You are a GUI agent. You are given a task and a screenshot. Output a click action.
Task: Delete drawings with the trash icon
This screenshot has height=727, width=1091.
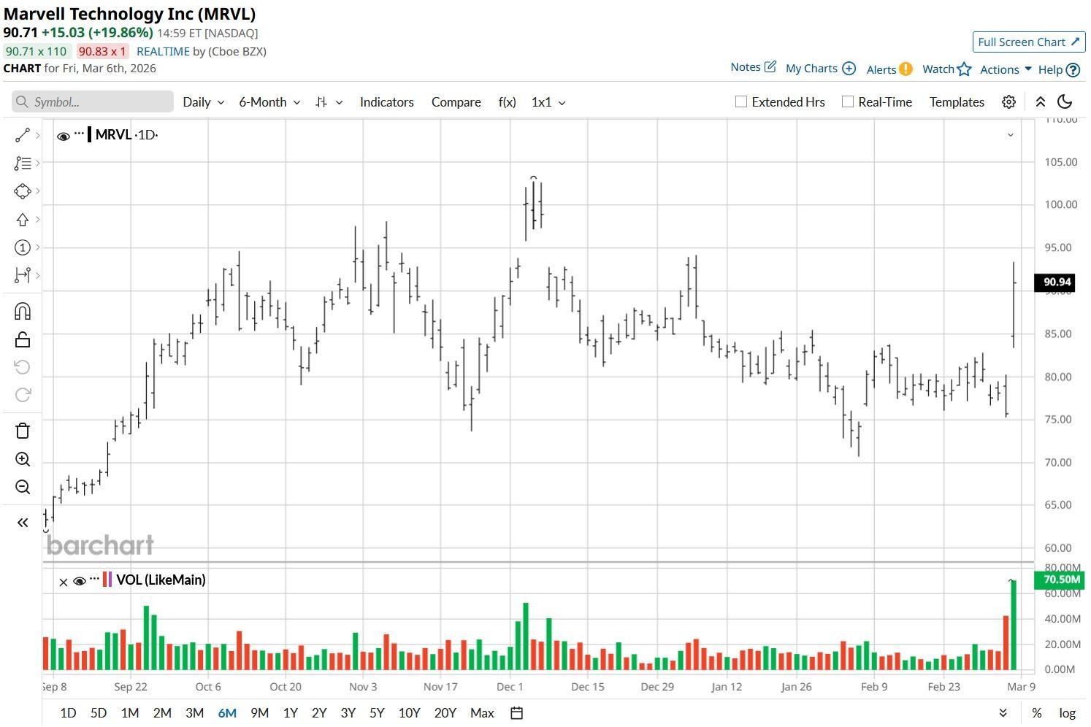tap(23, 431)
